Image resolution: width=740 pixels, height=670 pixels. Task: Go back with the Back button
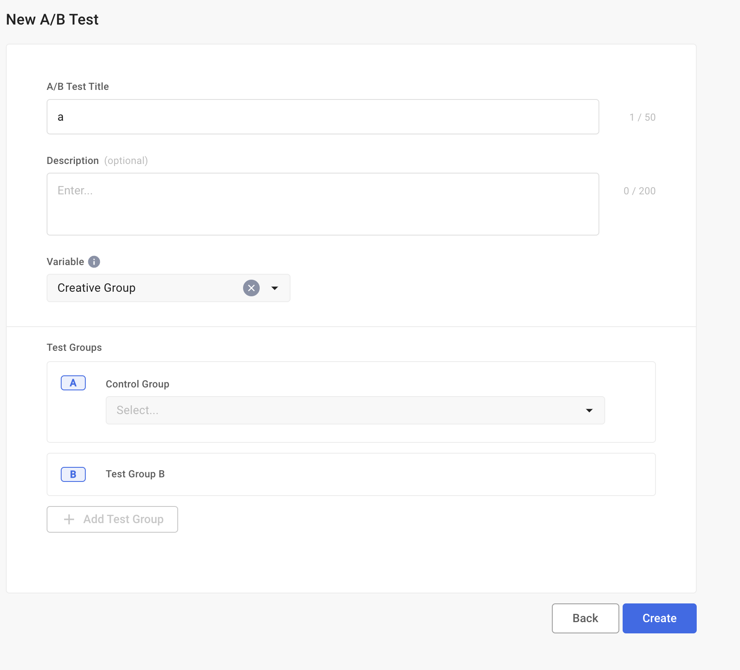click(x=585, y=618)
